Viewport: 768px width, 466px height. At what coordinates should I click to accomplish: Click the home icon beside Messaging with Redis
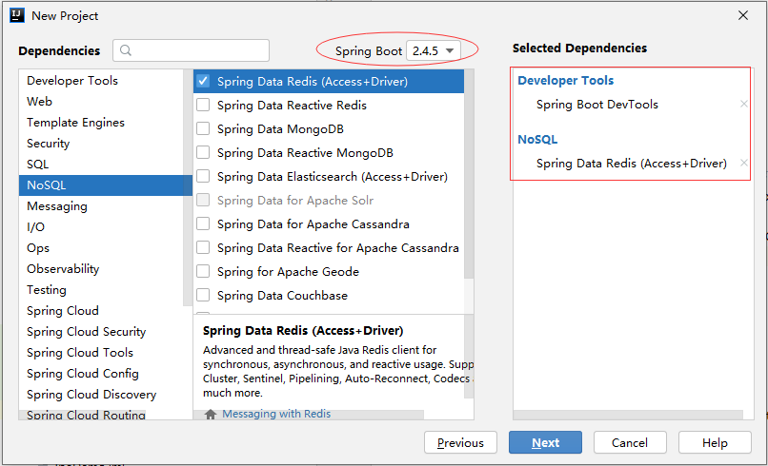[211, 414]
